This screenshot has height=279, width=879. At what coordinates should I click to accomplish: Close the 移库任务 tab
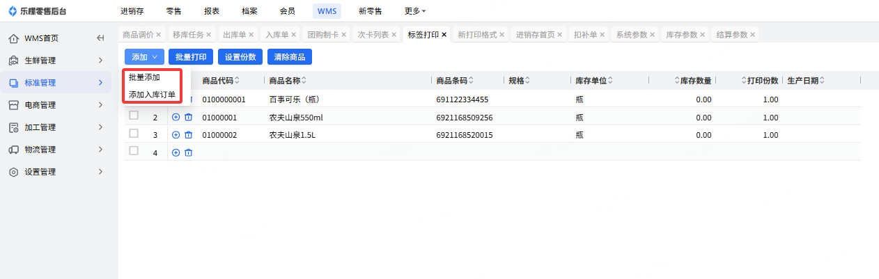tap(208, 34)
